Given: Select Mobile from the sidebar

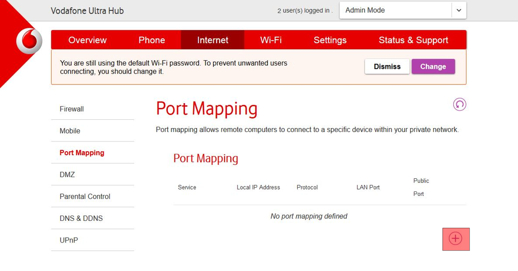Looking at the screenshot, I should click(70, 131).
